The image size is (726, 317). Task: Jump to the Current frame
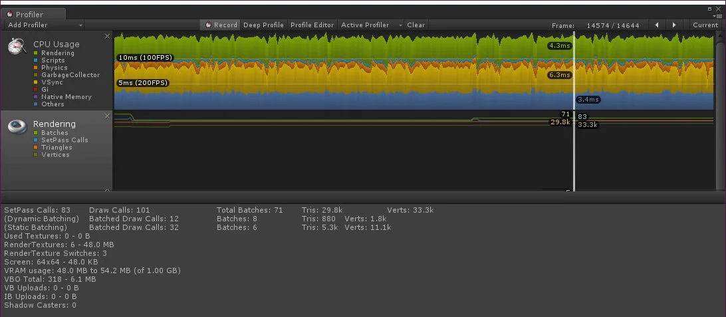[705, 25]
